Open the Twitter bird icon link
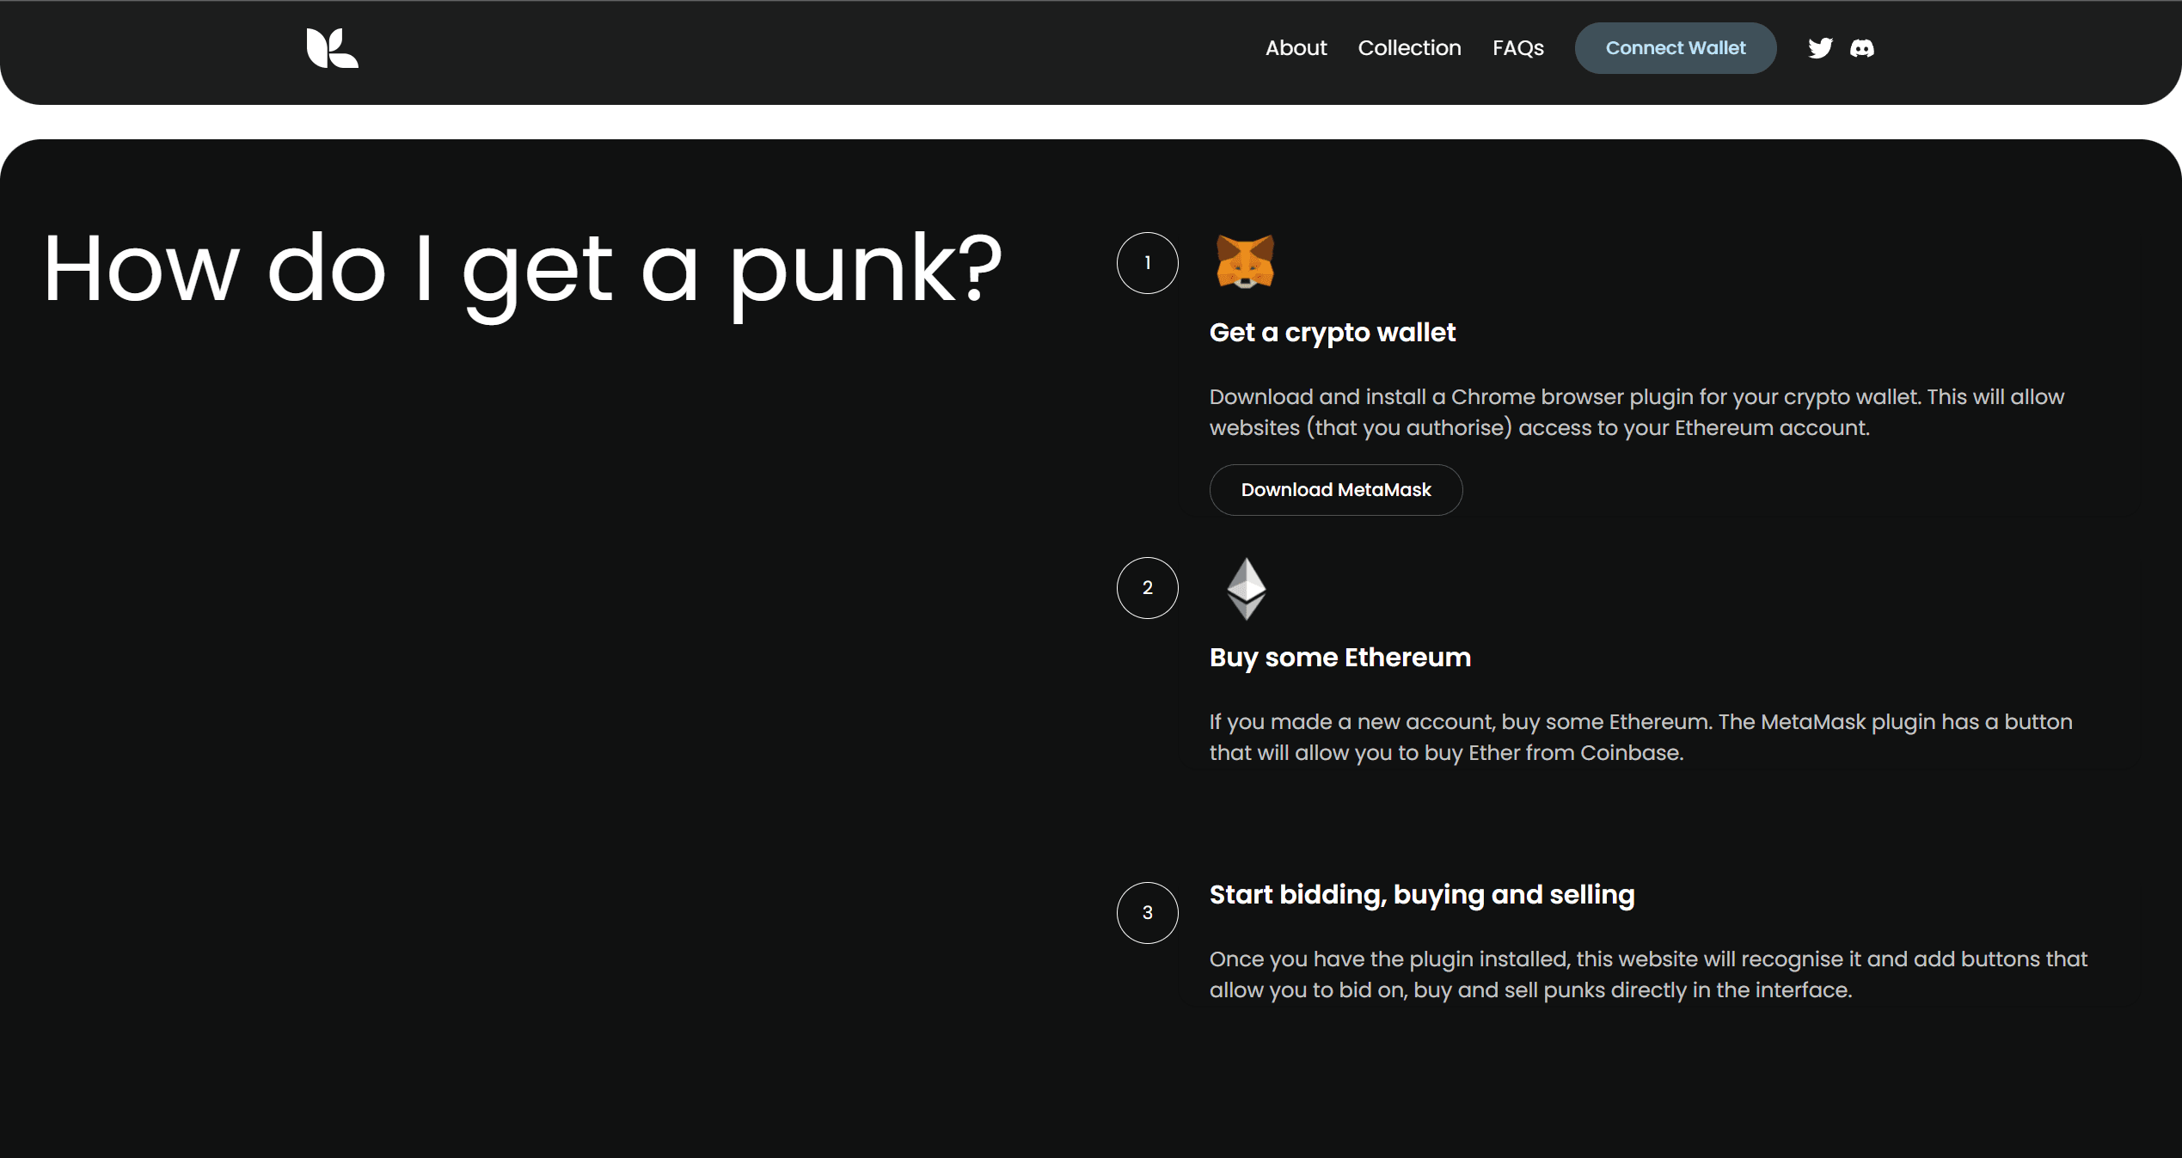 (1820, 48)
